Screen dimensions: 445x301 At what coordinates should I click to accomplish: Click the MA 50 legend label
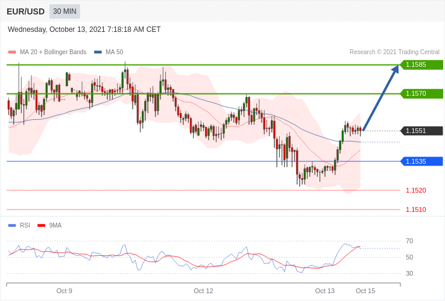[115, 52]
